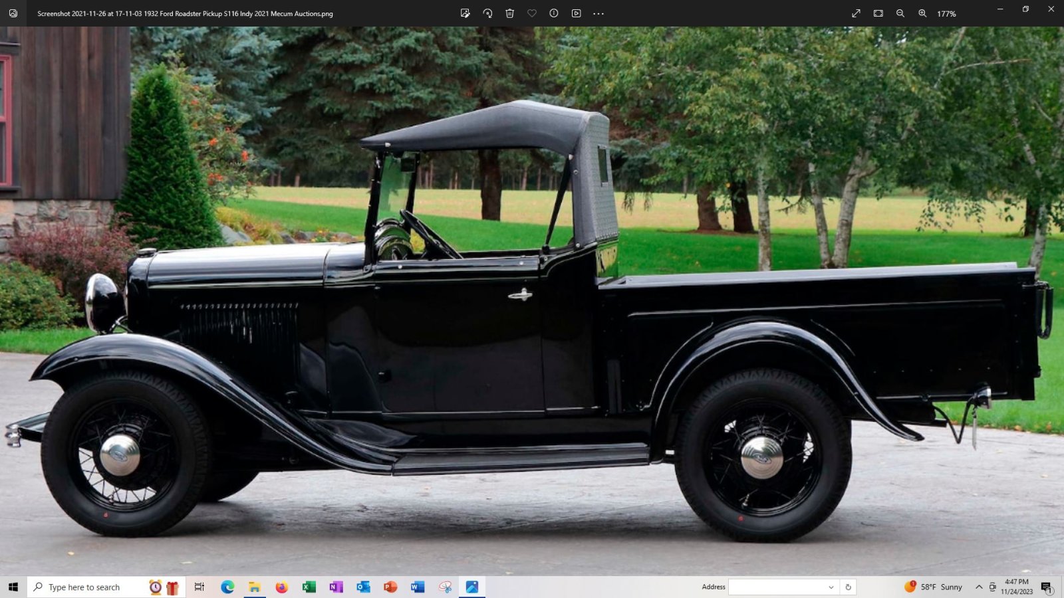Image resolution: width=1064 pixels, height=598 pixels.
Task: Click the Address bar refresh button
Action: coord(848,587)
